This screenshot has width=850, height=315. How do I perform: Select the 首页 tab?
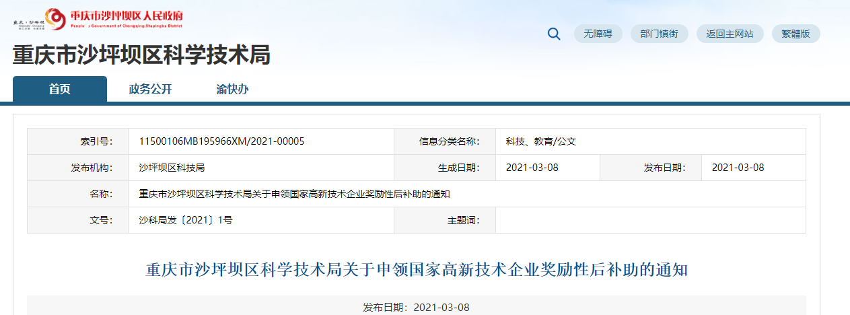point(59,89)
